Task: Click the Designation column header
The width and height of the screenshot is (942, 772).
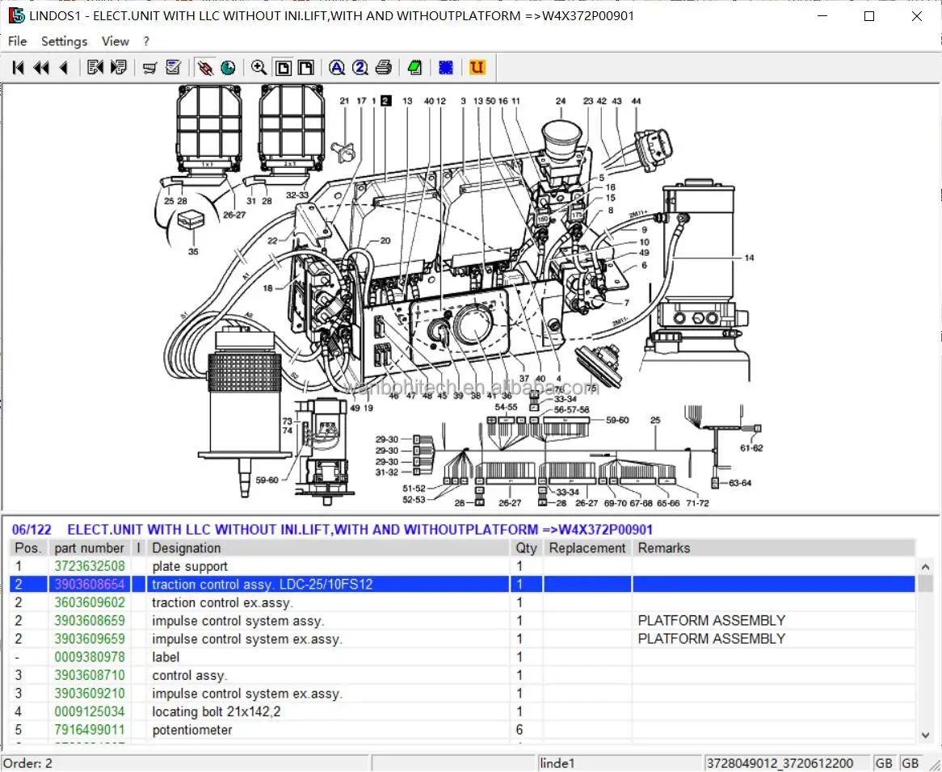Action: click(x=186, y=548)
